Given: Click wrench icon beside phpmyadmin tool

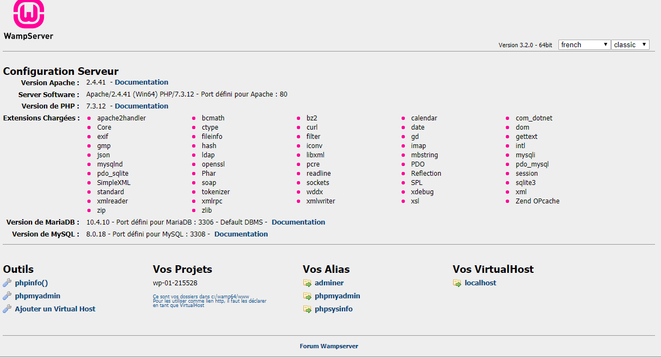Looking at the screenshot, I should [7, 296].
